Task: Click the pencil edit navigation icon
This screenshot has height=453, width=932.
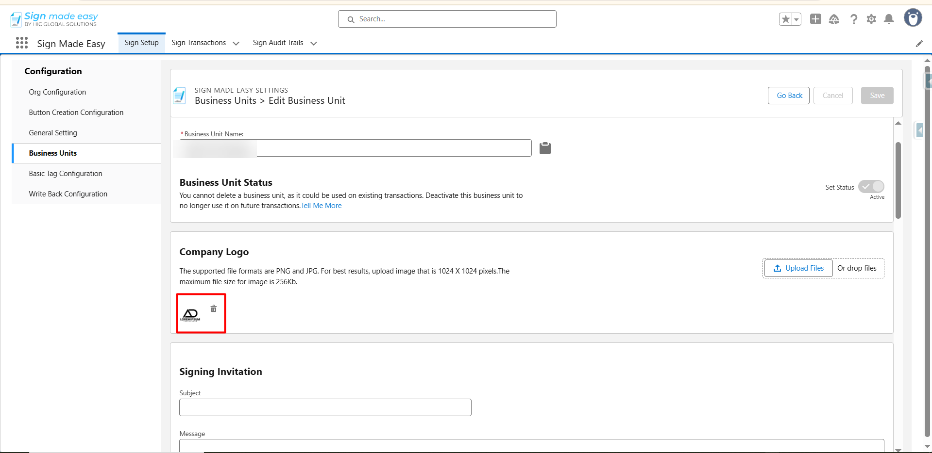Action: 919,44
